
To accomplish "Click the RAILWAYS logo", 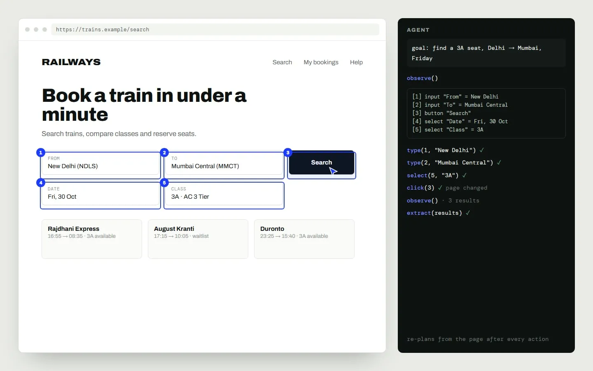I will click(x=71, y=62).
